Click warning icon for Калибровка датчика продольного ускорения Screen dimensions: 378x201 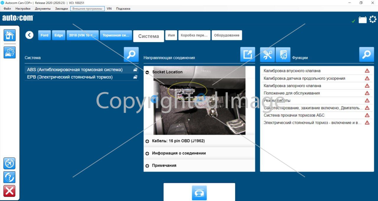(367, 78)
